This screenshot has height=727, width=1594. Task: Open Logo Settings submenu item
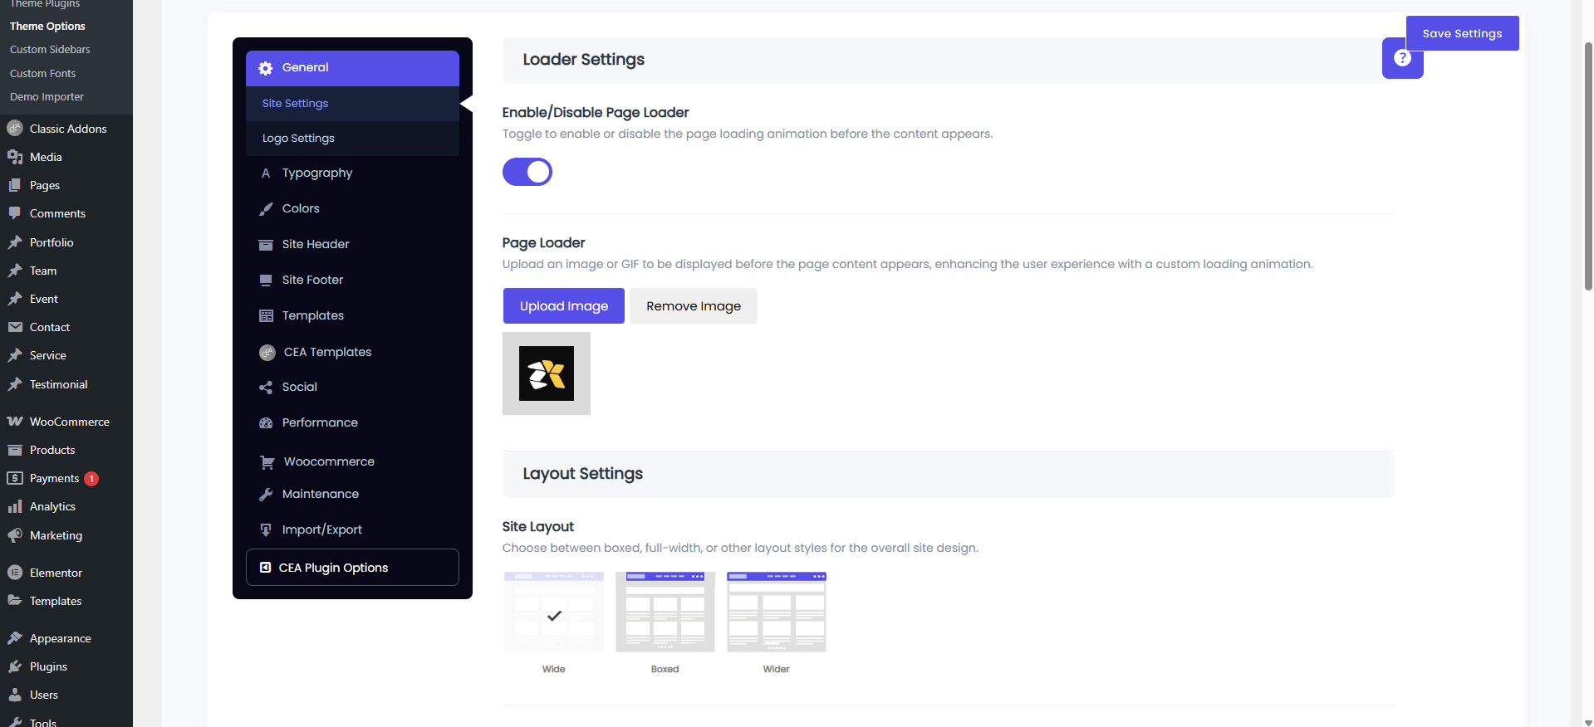[298, 139]
